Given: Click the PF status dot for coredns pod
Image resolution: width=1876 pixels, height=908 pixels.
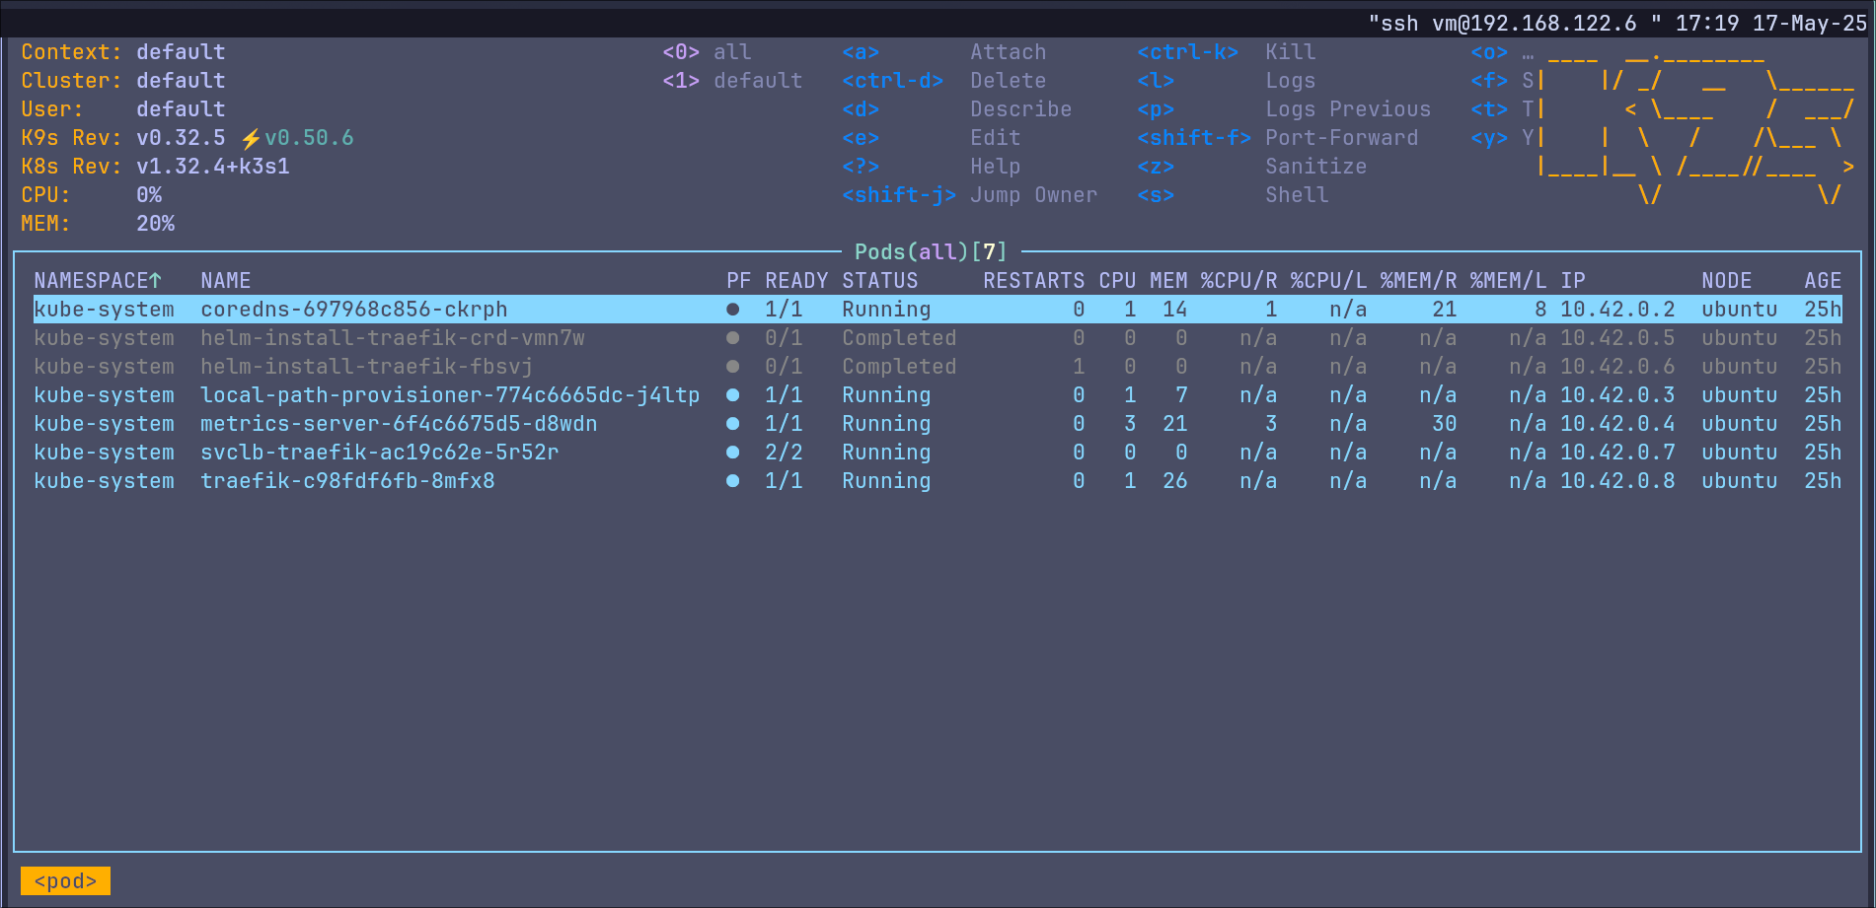Looking at the screenshot, I should pos(733,309).
